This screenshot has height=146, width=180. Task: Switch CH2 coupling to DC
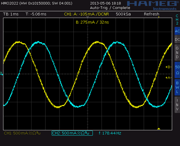pos(177,40)
